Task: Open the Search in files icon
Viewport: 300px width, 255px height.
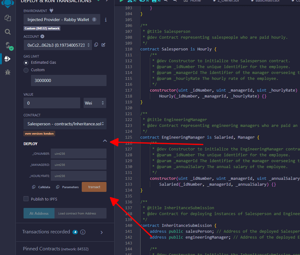Action: tap(8, 32)
